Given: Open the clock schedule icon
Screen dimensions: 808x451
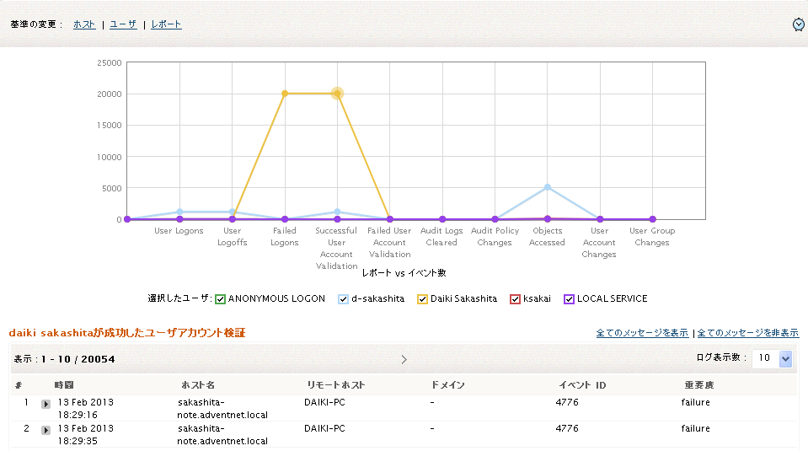Looking at the screenshot, I should pos(798,24).
